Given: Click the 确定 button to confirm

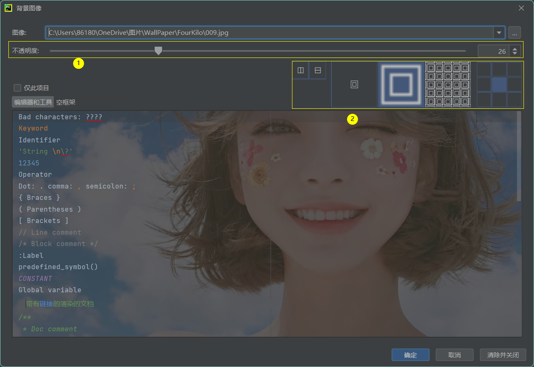Looking at the screenshot, I should [x=410, y=355].
